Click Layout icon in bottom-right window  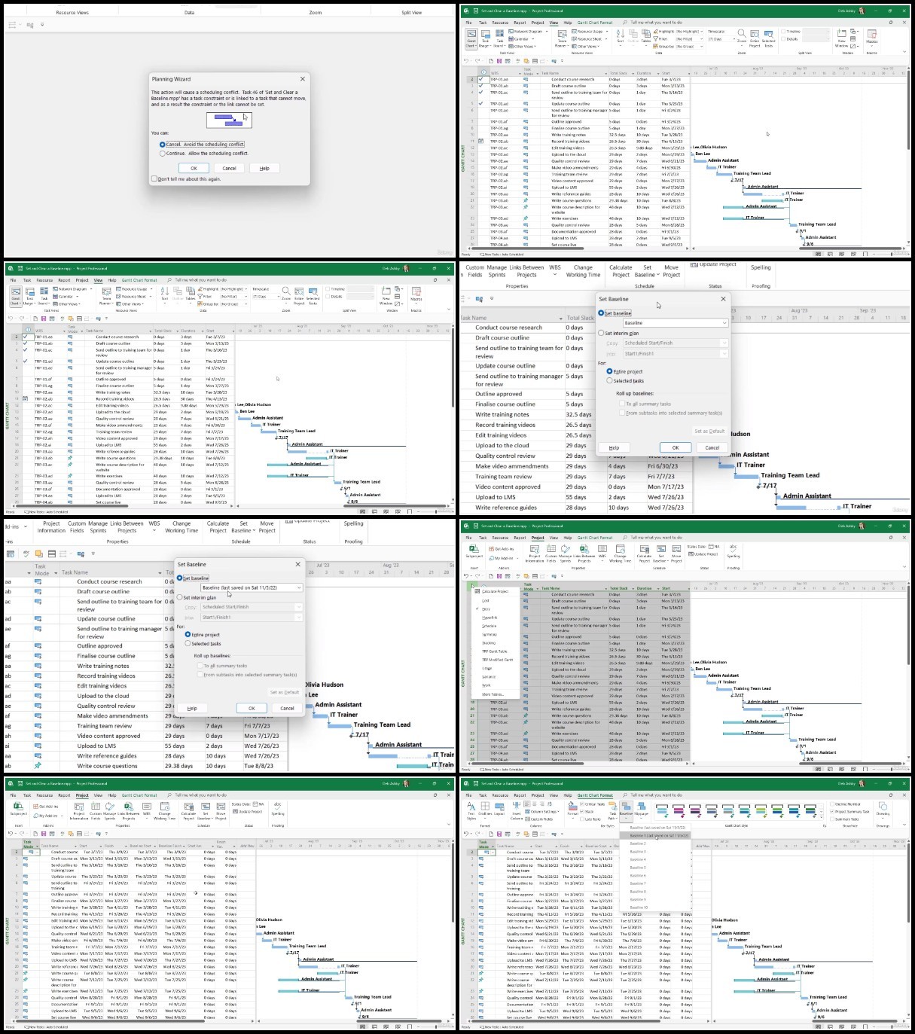(x=499, y=808)
